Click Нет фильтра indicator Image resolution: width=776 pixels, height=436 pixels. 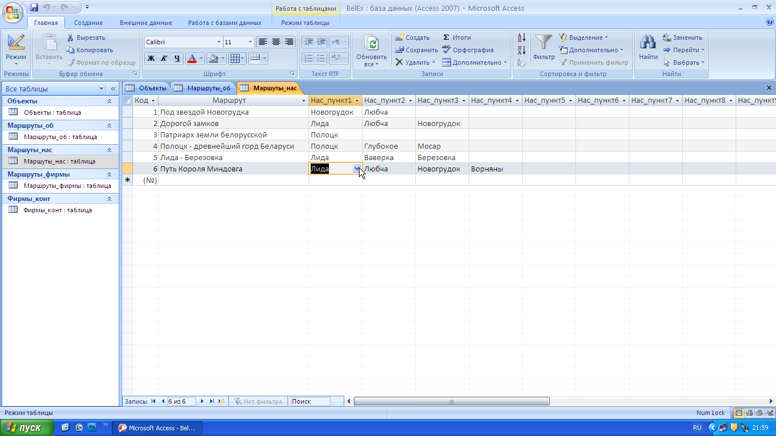click(257, 401)
